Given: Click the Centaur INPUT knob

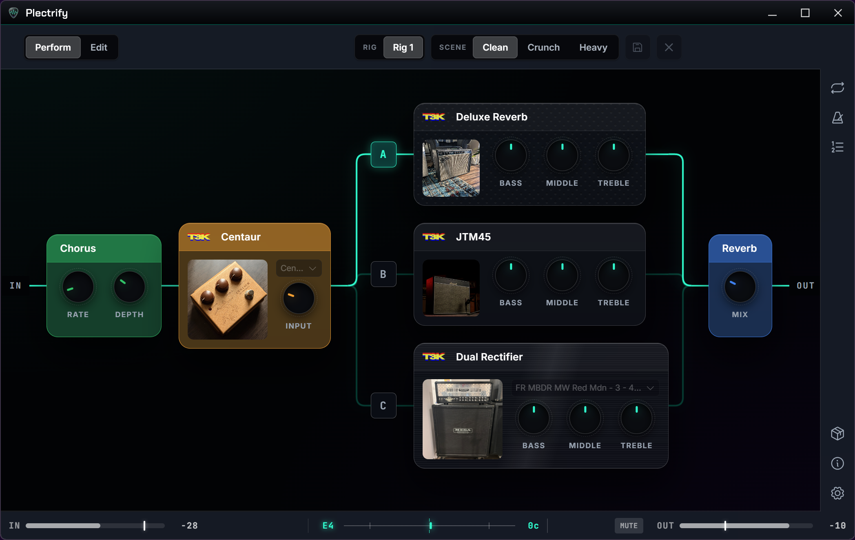Looking at the screenshot, I should [299, 298].
